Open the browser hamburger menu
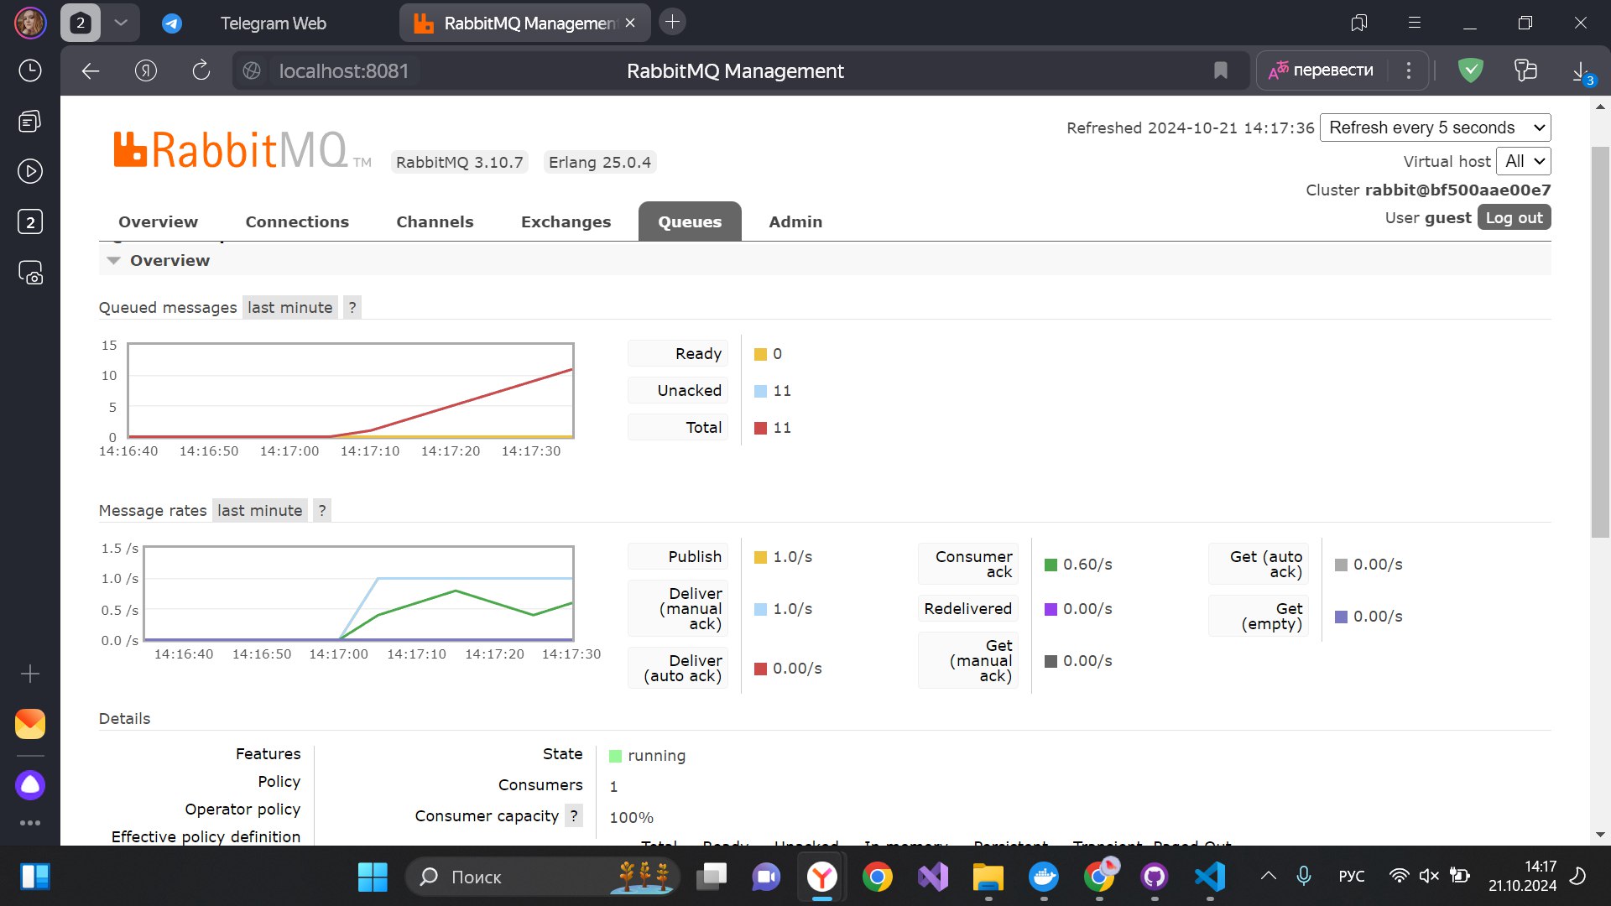The width and height of the screenshot is (1611, 906). 1415,23
